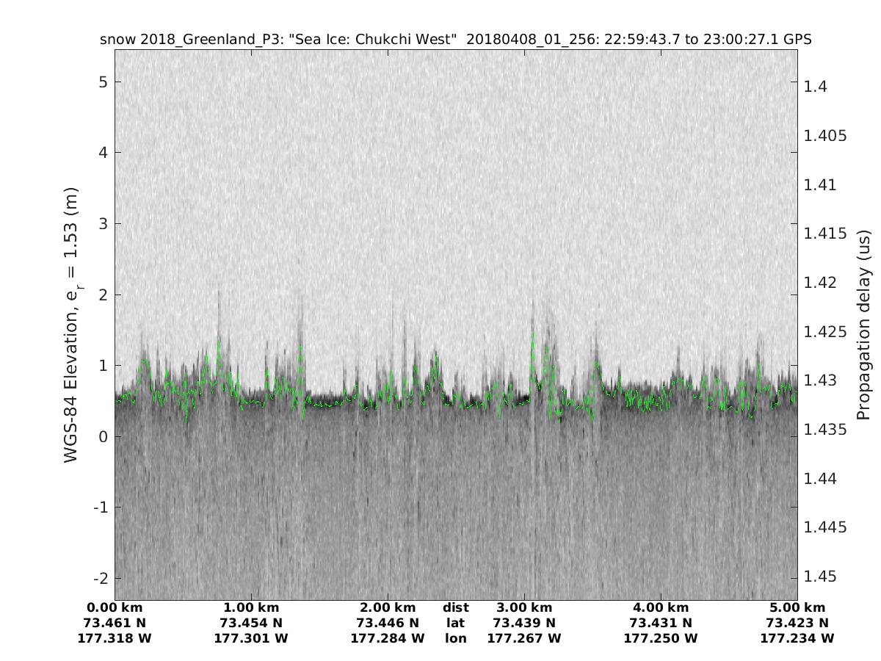Viewport: 881px width, 661px height.
Task: Click the 2.00 km tick label
Action: click(388, 607)
